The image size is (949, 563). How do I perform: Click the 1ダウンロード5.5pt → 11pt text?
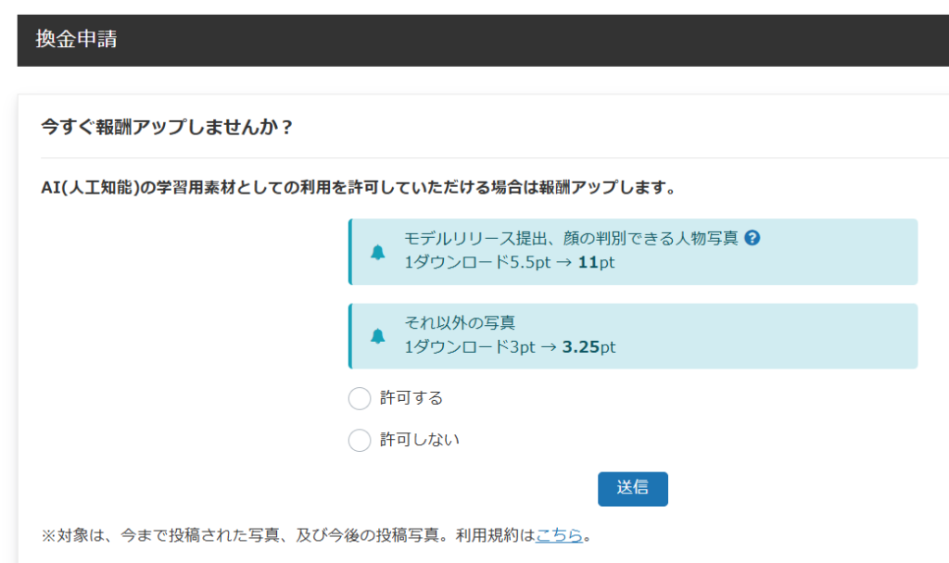509,262
